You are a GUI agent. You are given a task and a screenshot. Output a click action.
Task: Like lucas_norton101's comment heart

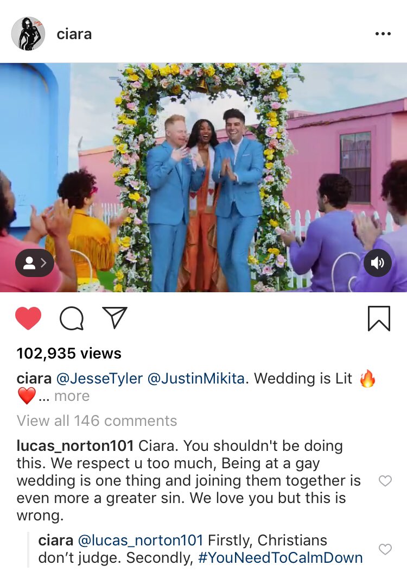(x=385, y=481)
